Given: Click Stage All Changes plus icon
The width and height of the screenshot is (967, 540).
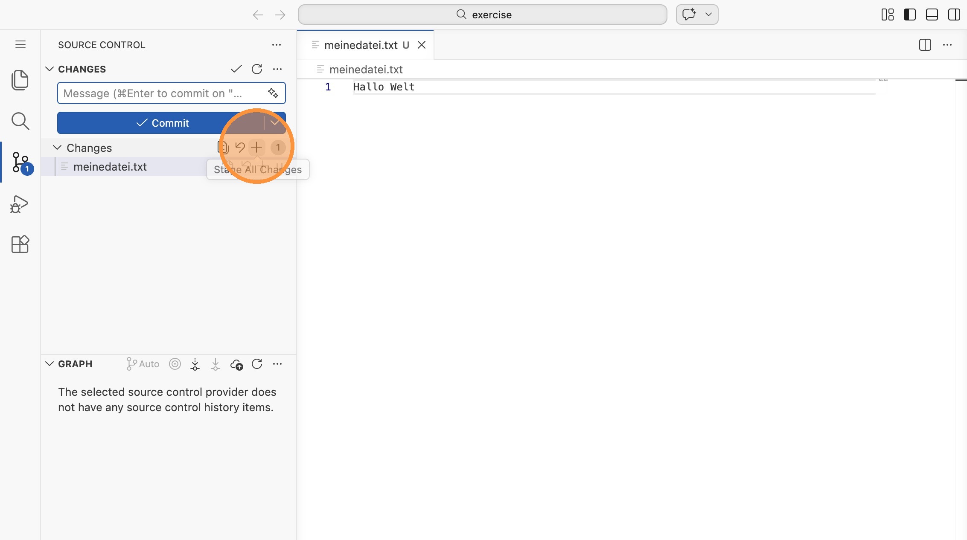Looking at the screenshot, I should click(x=256, y=148).
